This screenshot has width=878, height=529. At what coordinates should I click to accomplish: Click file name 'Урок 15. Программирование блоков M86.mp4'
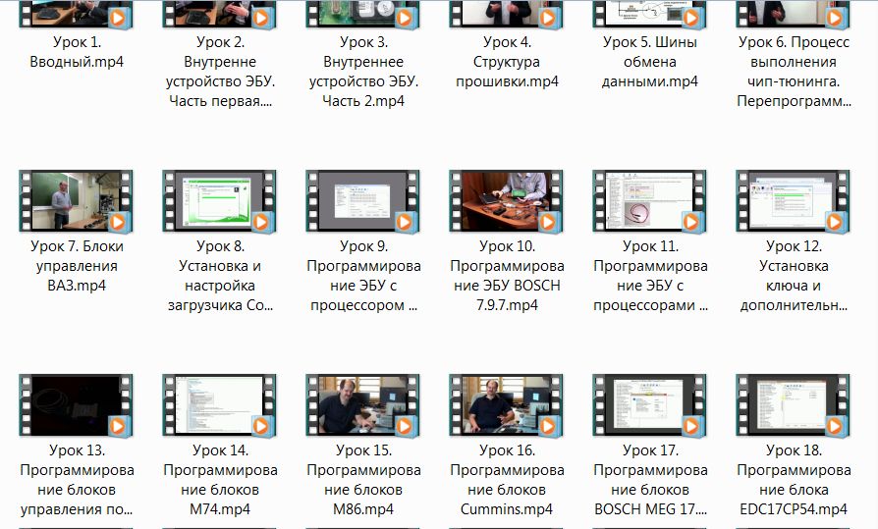(363, 480)
